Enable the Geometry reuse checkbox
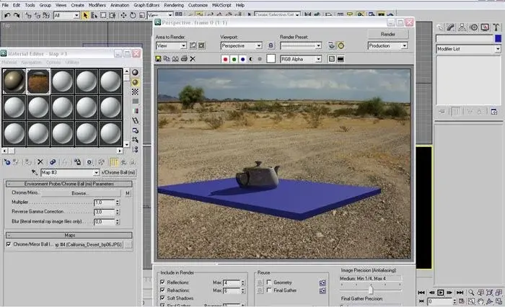Screen dimensions: 505x307 [x=268, y=282]
